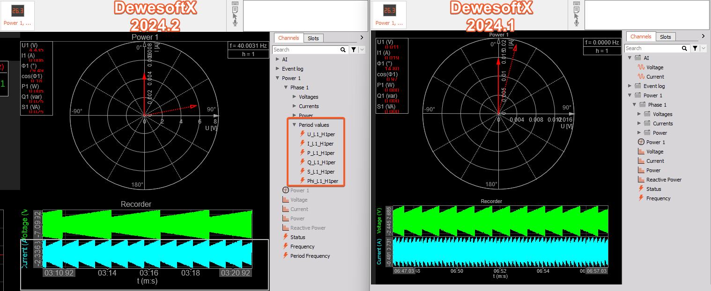Click the folder icon of Event log in the 2024.1 window
The height and width of the screenshot is (291, 711).
[637, 86]
